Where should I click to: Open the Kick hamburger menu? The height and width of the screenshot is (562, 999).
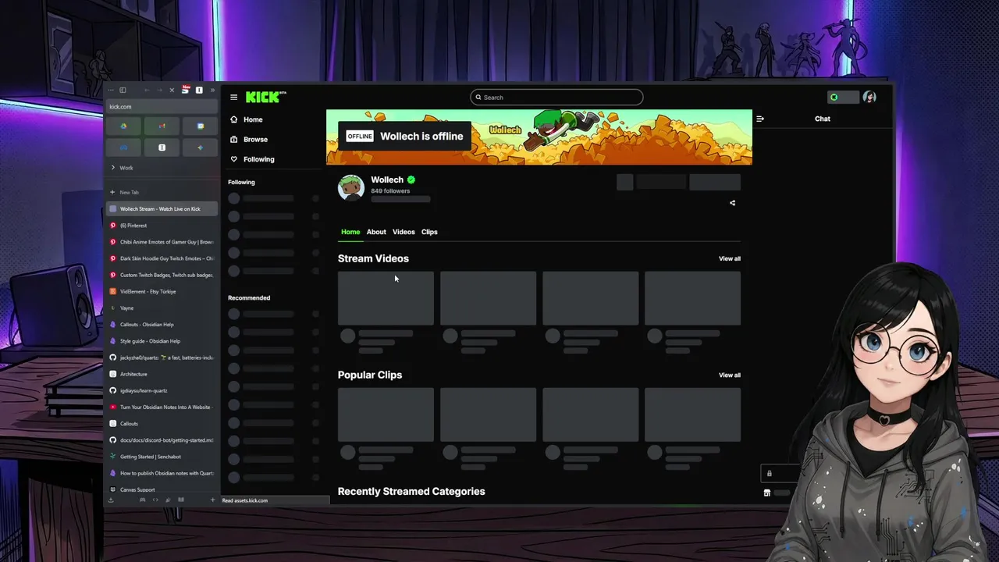[x=233, y=98]
